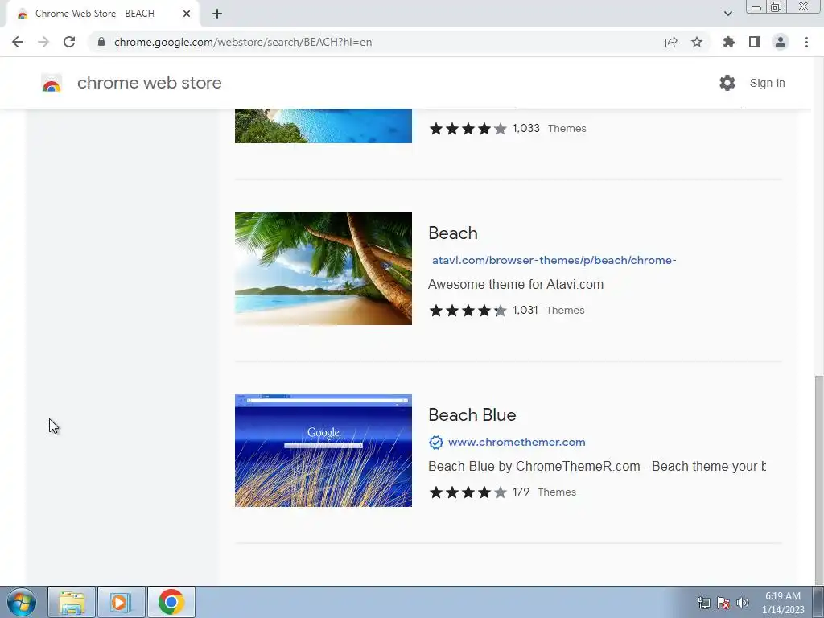824x618 pixels.
Task: Click the page vertical scrollbar thumb
Action: tap(818, 480)
